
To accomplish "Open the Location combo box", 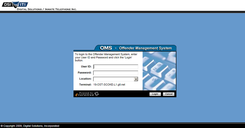I will tap(114, 79).
